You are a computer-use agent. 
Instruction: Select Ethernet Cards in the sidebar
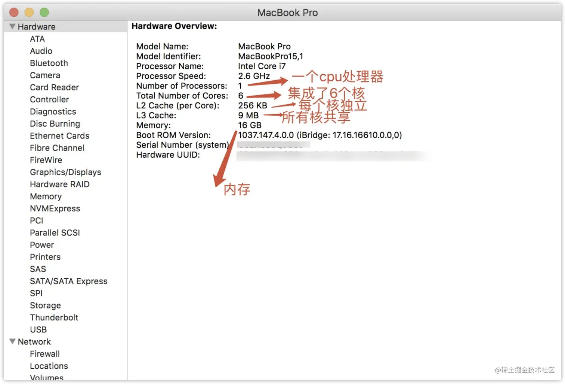pyautogui.click(x=60, y=136)
